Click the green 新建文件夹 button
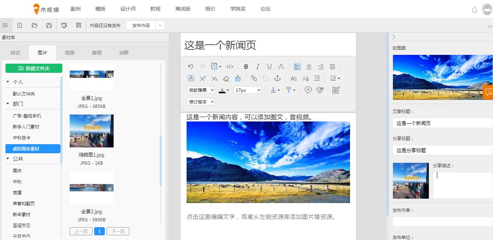 tap(34, 68)
